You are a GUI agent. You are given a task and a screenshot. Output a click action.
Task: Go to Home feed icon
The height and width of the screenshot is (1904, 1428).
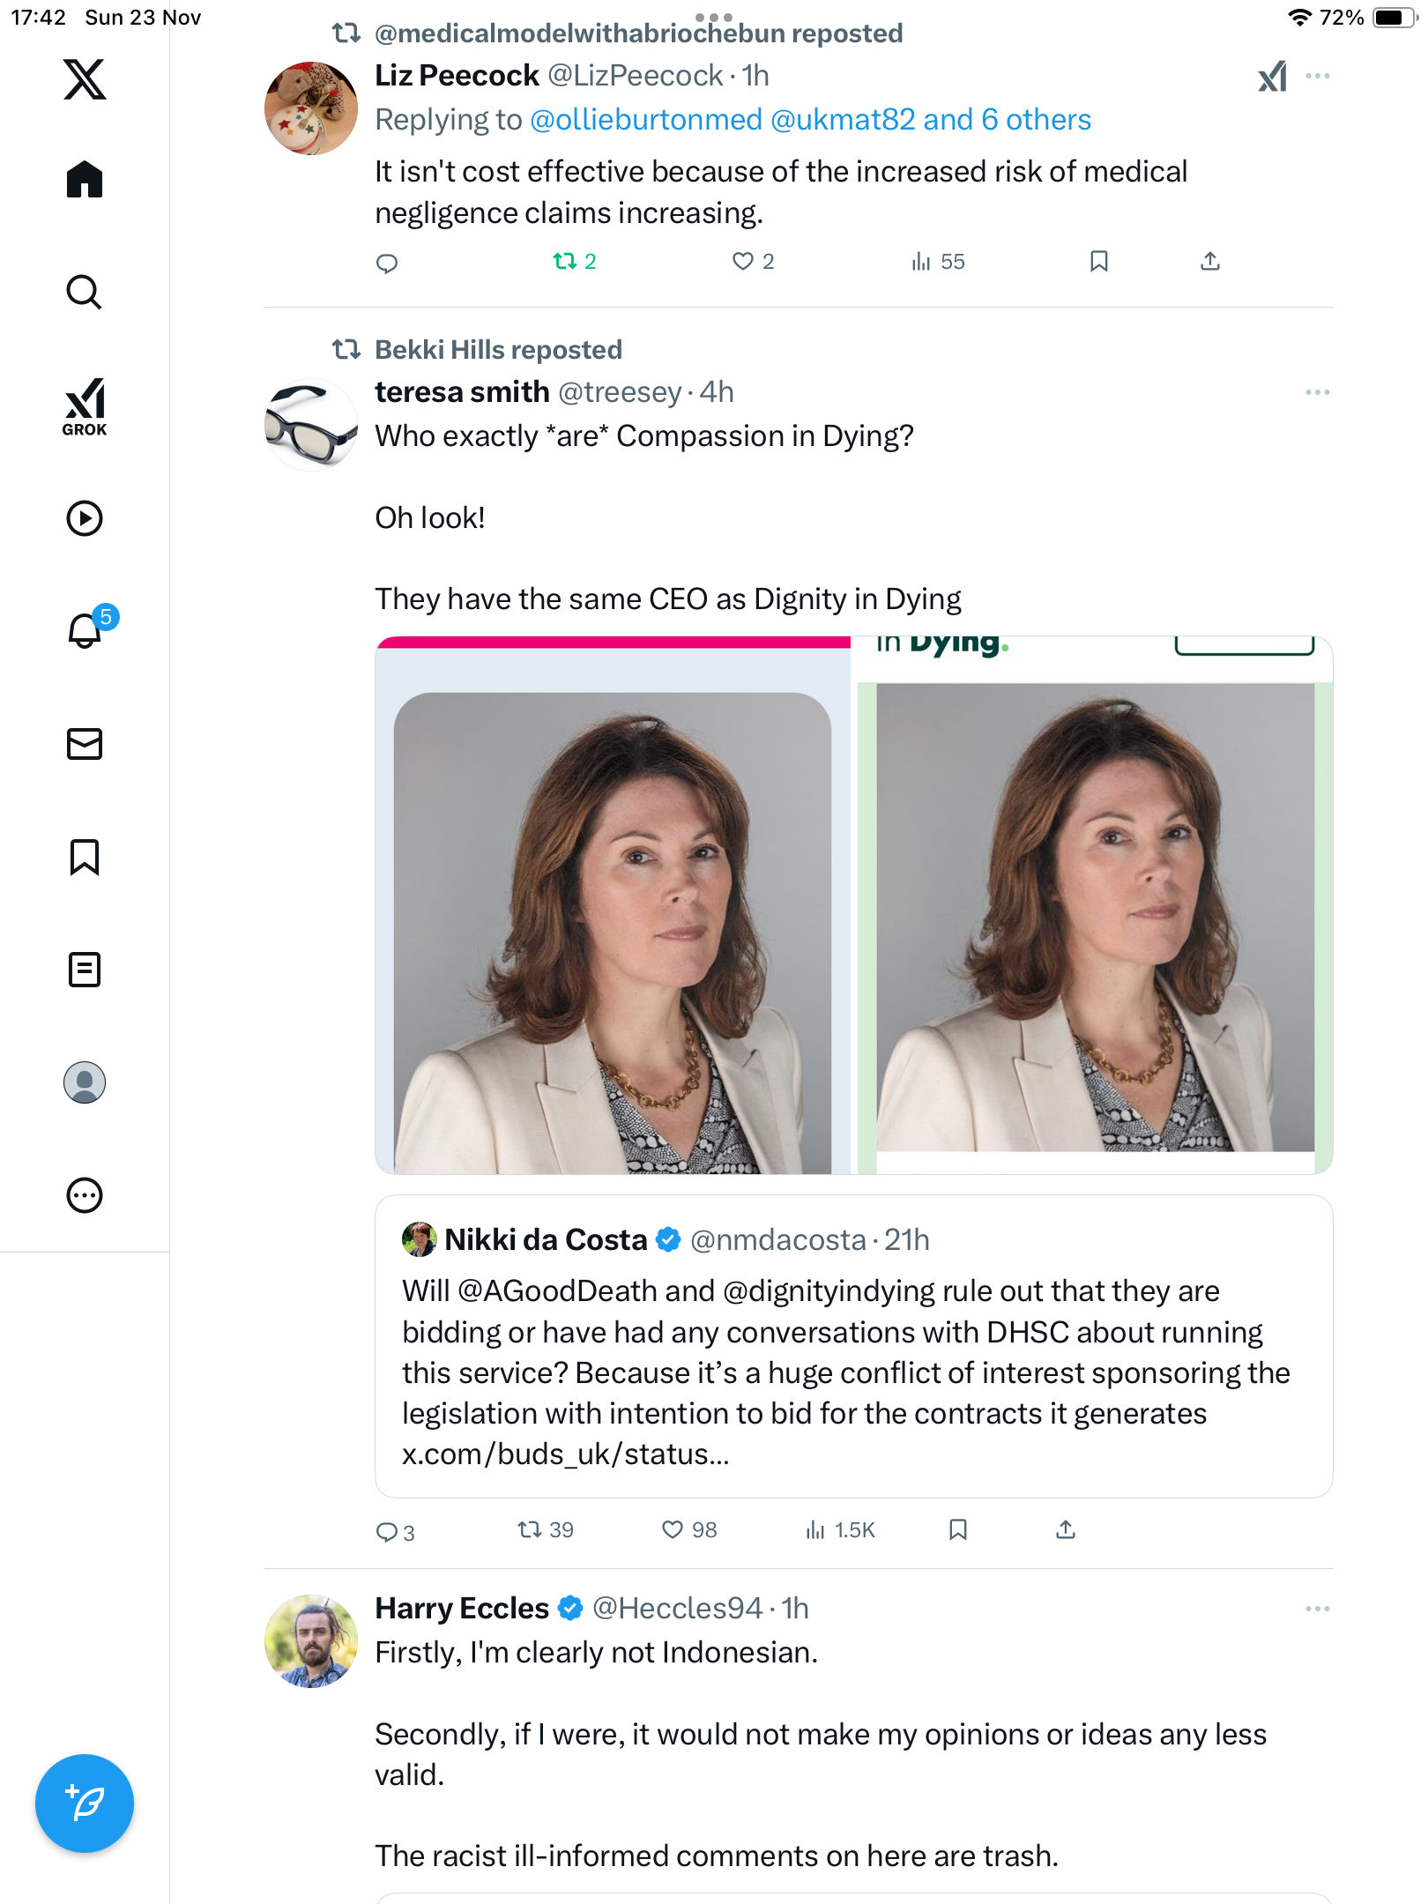[85, 180]
